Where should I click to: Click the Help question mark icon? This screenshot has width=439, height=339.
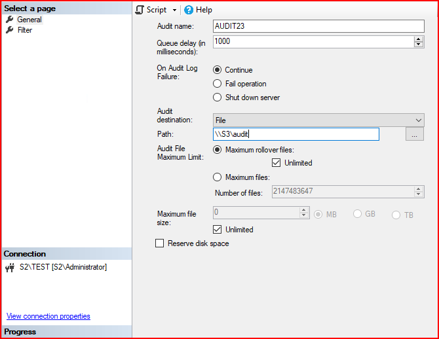(x=189, y=10)
